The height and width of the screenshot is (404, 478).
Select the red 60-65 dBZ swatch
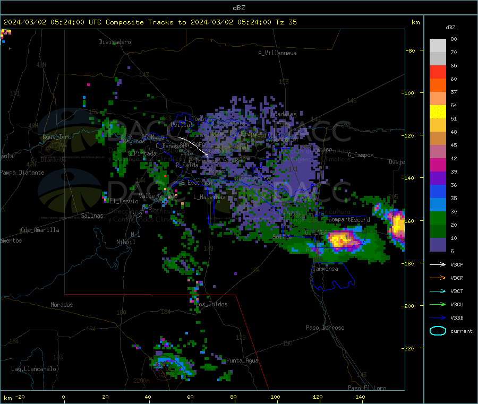tap(438, 72)
